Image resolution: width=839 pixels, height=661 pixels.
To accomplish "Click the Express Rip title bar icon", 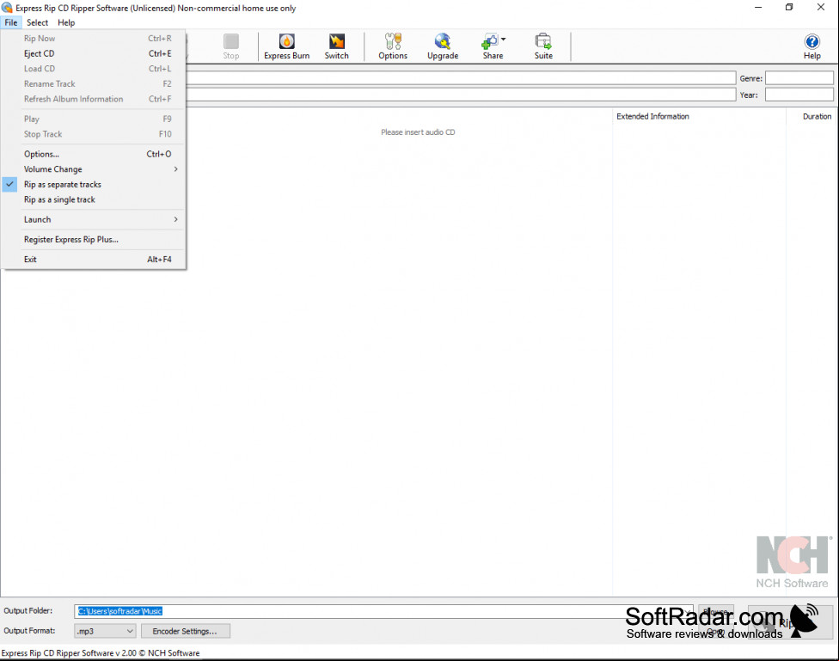I will click(7, 8).
